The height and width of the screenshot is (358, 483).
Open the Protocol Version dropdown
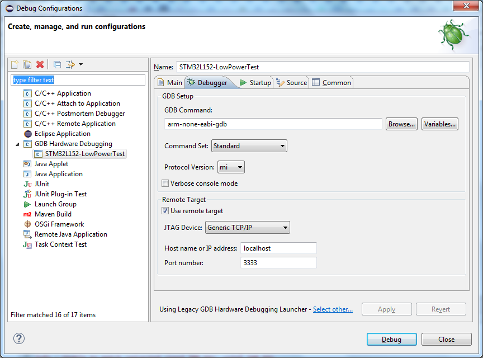tap(230, 167)
